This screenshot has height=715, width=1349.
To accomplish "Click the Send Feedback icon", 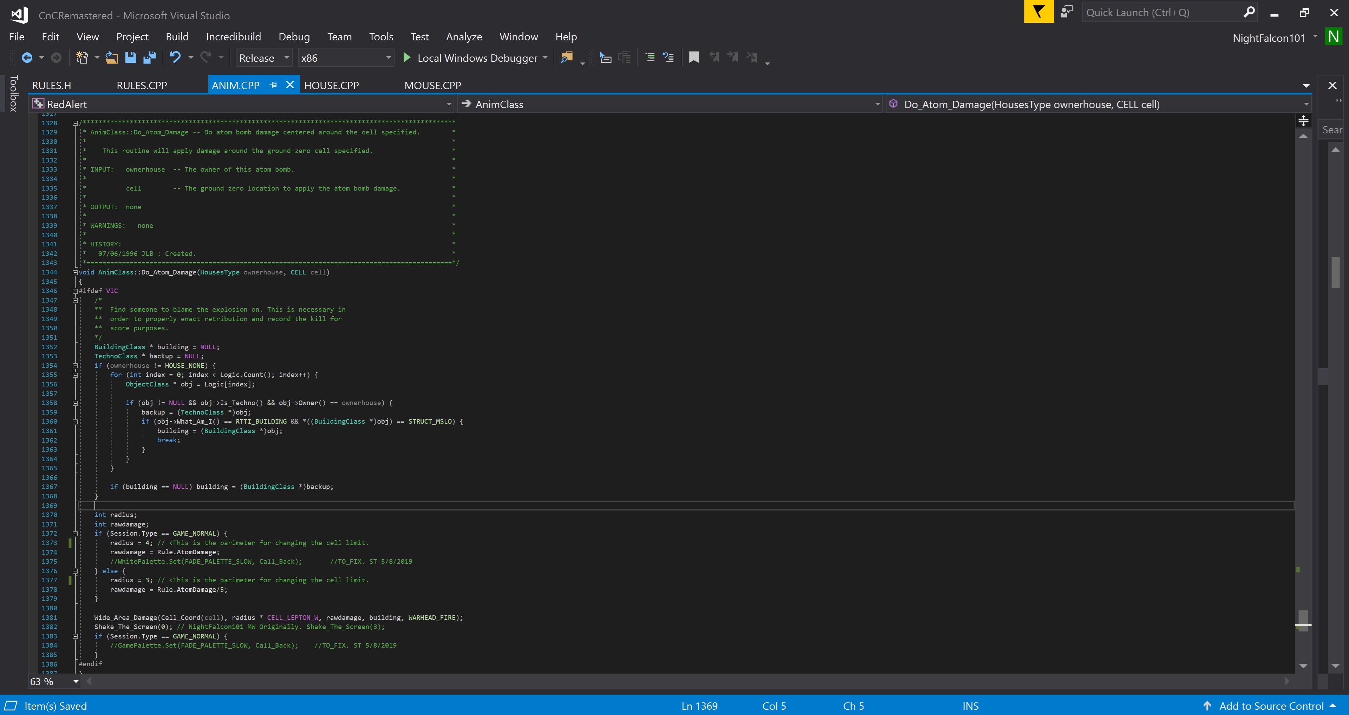I will [x=1067, y=12].
